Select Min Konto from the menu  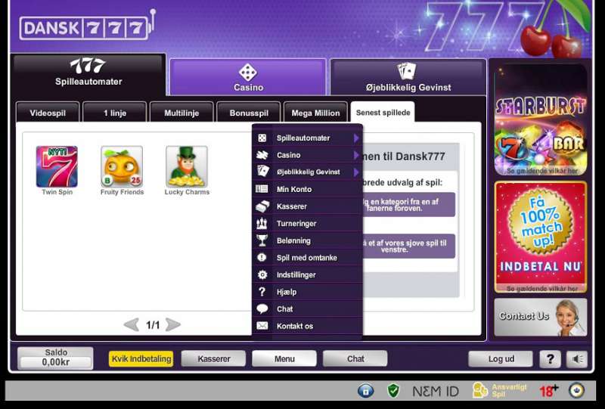tap(294, 189)
